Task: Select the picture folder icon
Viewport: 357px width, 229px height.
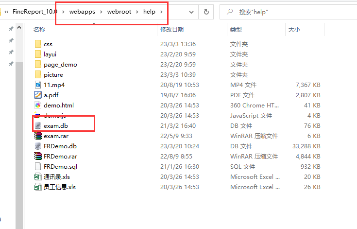Action: [x=38, y=74]
